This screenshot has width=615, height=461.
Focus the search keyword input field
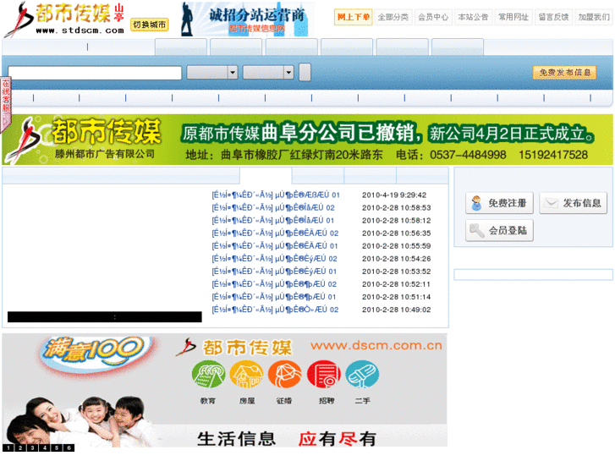(95, 73)
